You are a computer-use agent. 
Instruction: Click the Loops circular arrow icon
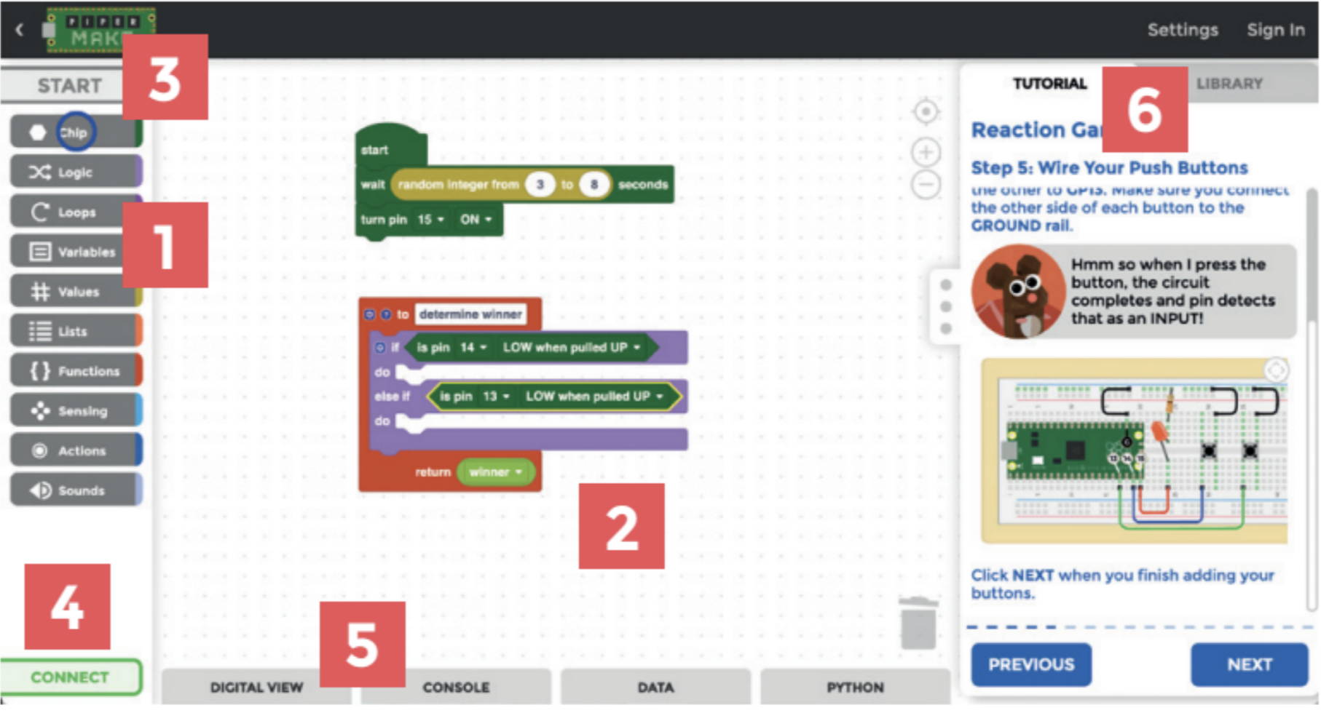(x=40, y=212)
